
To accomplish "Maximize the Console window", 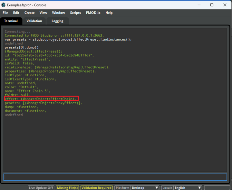I will click(x=212, y=5).
